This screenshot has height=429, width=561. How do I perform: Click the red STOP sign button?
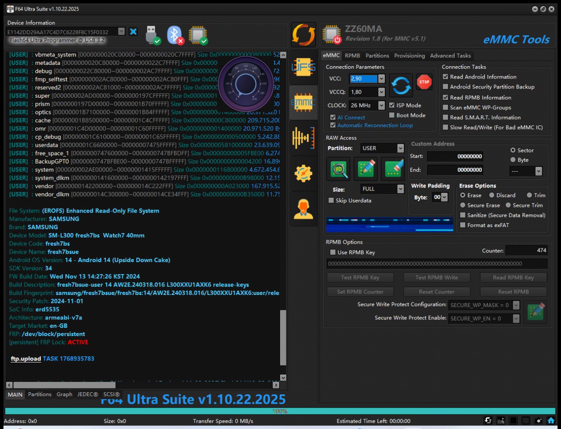click(424, 82)
